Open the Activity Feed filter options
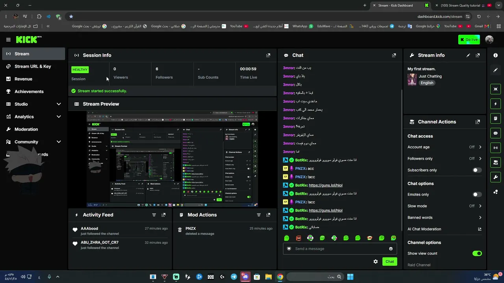504x283 pixels. pyautogui.click(x=154, y=215)
